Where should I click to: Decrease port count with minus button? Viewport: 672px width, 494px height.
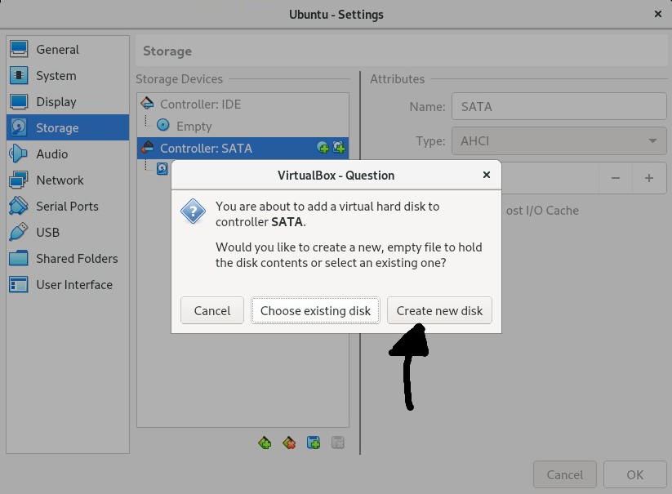pyautogui.click(x=616, y=178)
